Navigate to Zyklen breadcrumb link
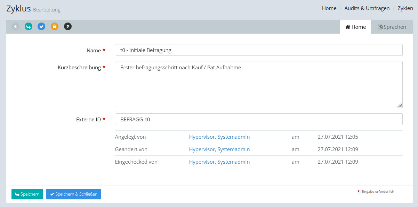418x207 pixels. tap(405, 8)
